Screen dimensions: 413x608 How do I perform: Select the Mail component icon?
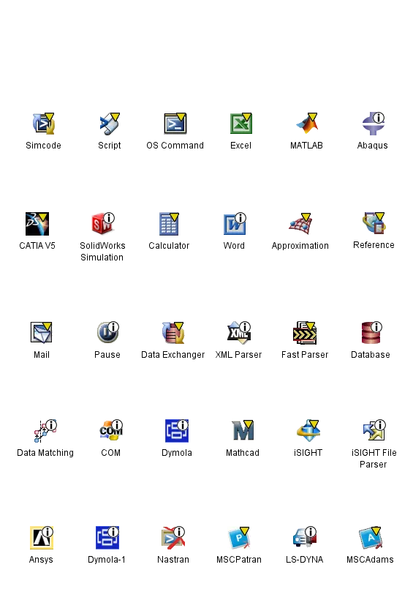(42, 333)
